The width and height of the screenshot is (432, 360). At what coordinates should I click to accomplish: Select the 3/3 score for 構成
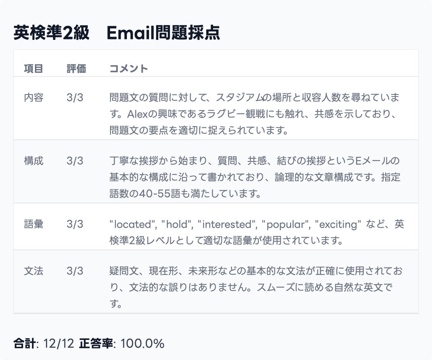click(x=75, y=161)
